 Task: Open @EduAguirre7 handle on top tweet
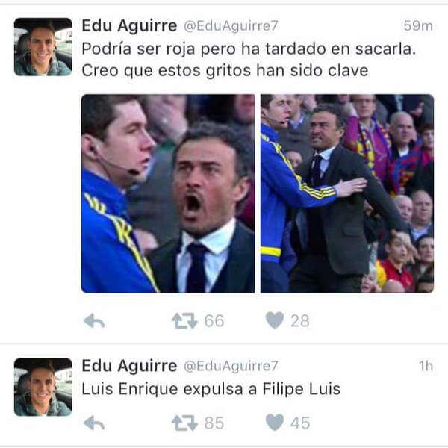click(231, 26)
